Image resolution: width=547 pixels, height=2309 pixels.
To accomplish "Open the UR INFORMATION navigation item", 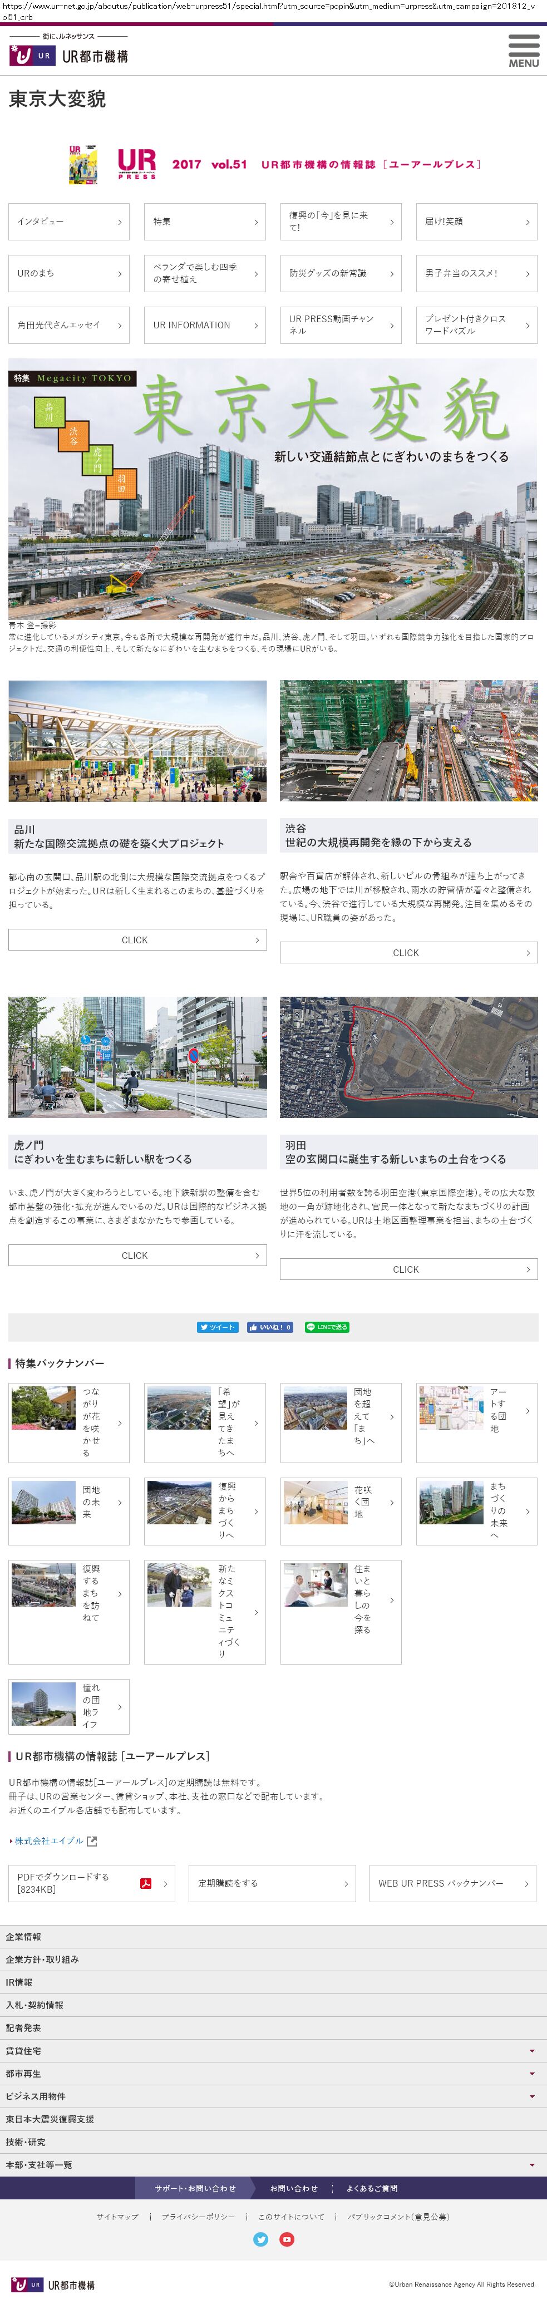I will (x=204, y=326).
